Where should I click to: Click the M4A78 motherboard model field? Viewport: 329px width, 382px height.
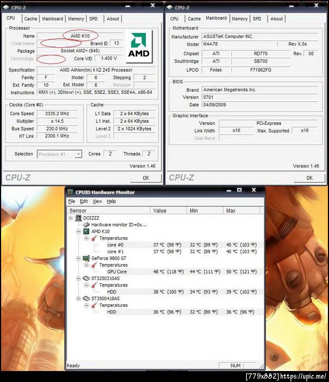click(239, 44)
